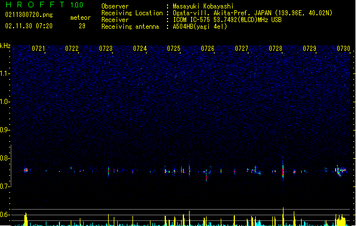Image resolution: width=356 pixels, height=226 pixels.
Task: Click the 0730 time marker
Action: (x=344, y=49)
